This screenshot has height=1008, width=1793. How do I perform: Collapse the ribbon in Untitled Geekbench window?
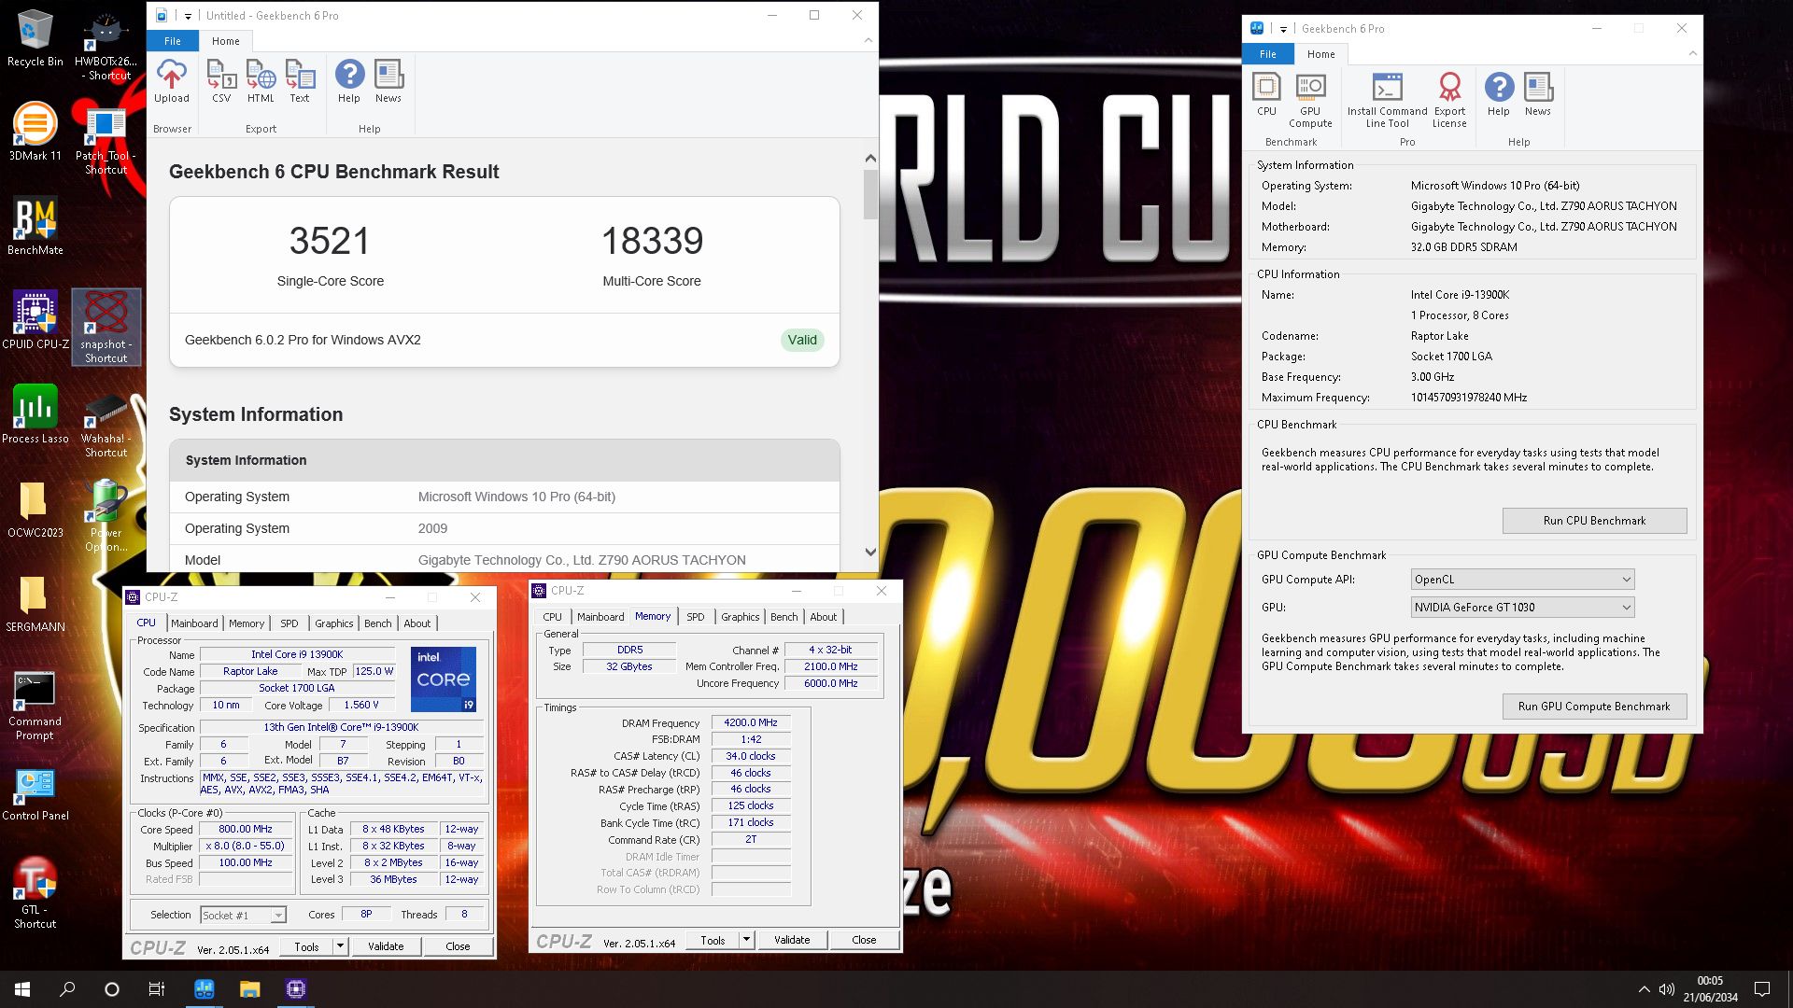tap(868, 40)
